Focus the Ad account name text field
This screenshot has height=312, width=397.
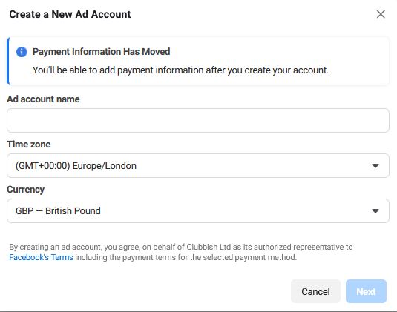198,120
